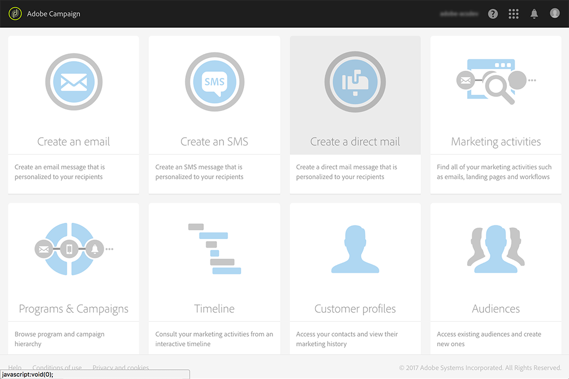
Task: Open the Audiences title
Action: [x=496, y=309]
